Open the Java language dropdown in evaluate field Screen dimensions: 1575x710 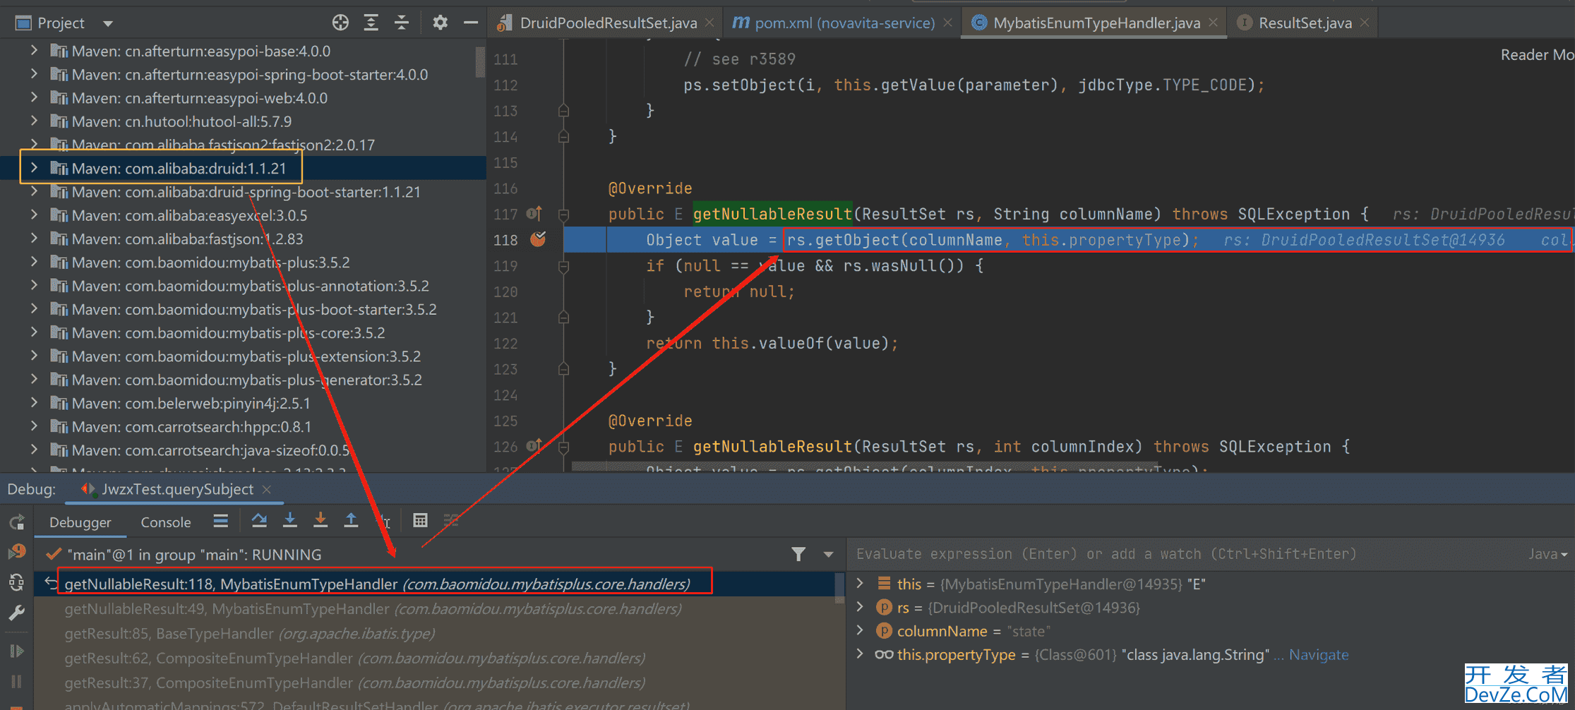(1548, 554)
